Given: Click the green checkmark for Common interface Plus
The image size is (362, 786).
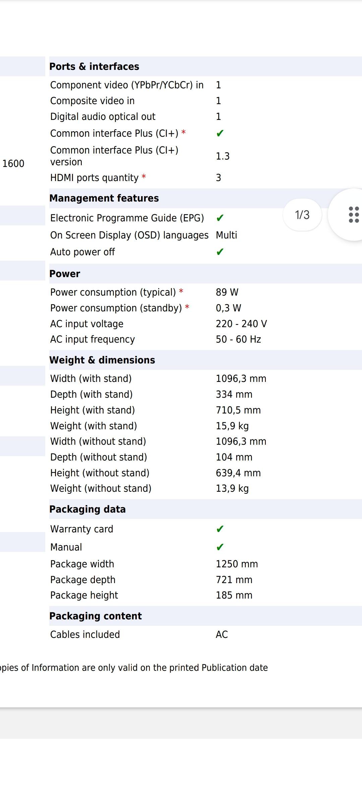Looking at the screenshot, I should point(220,133).
